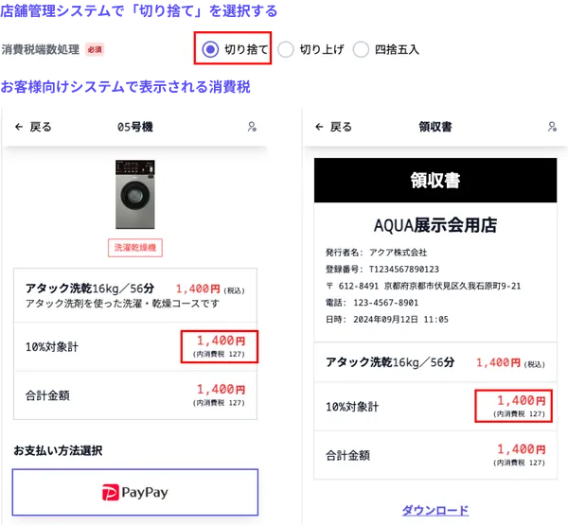Open user icon on 領収書 screen
Viewport: 568px width, 525px height.
(552, 127)
